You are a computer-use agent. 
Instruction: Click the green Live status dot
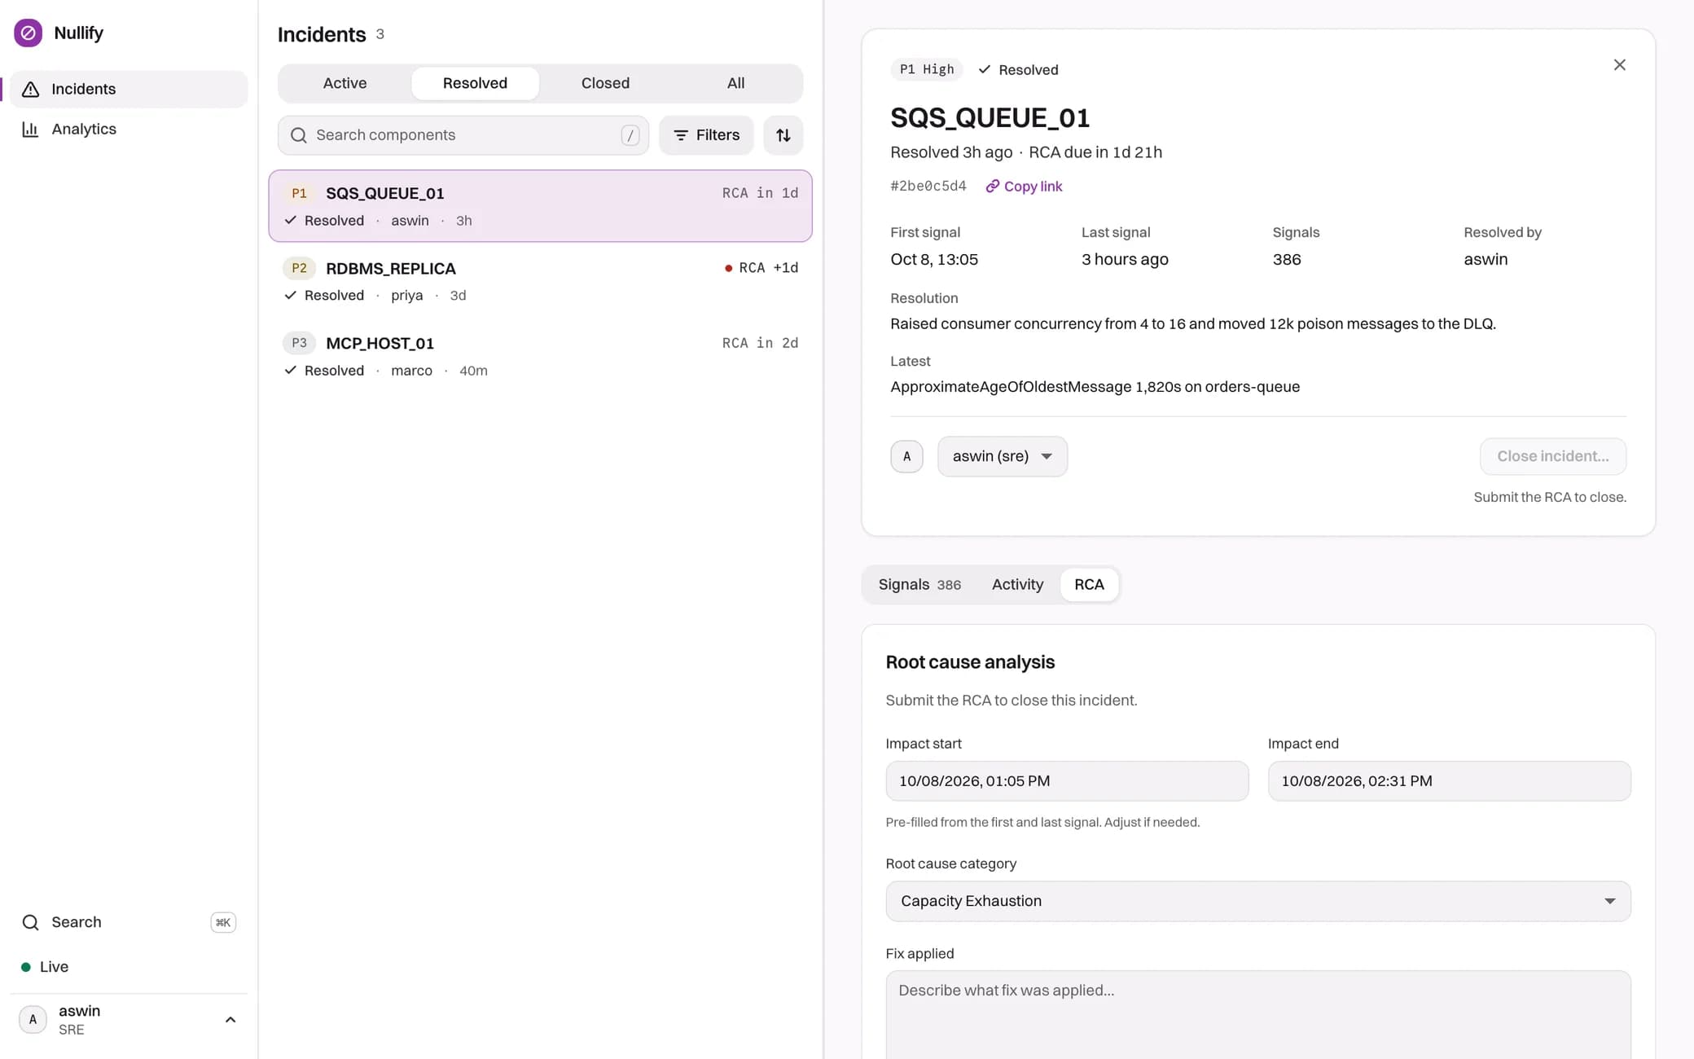point(25,967)
